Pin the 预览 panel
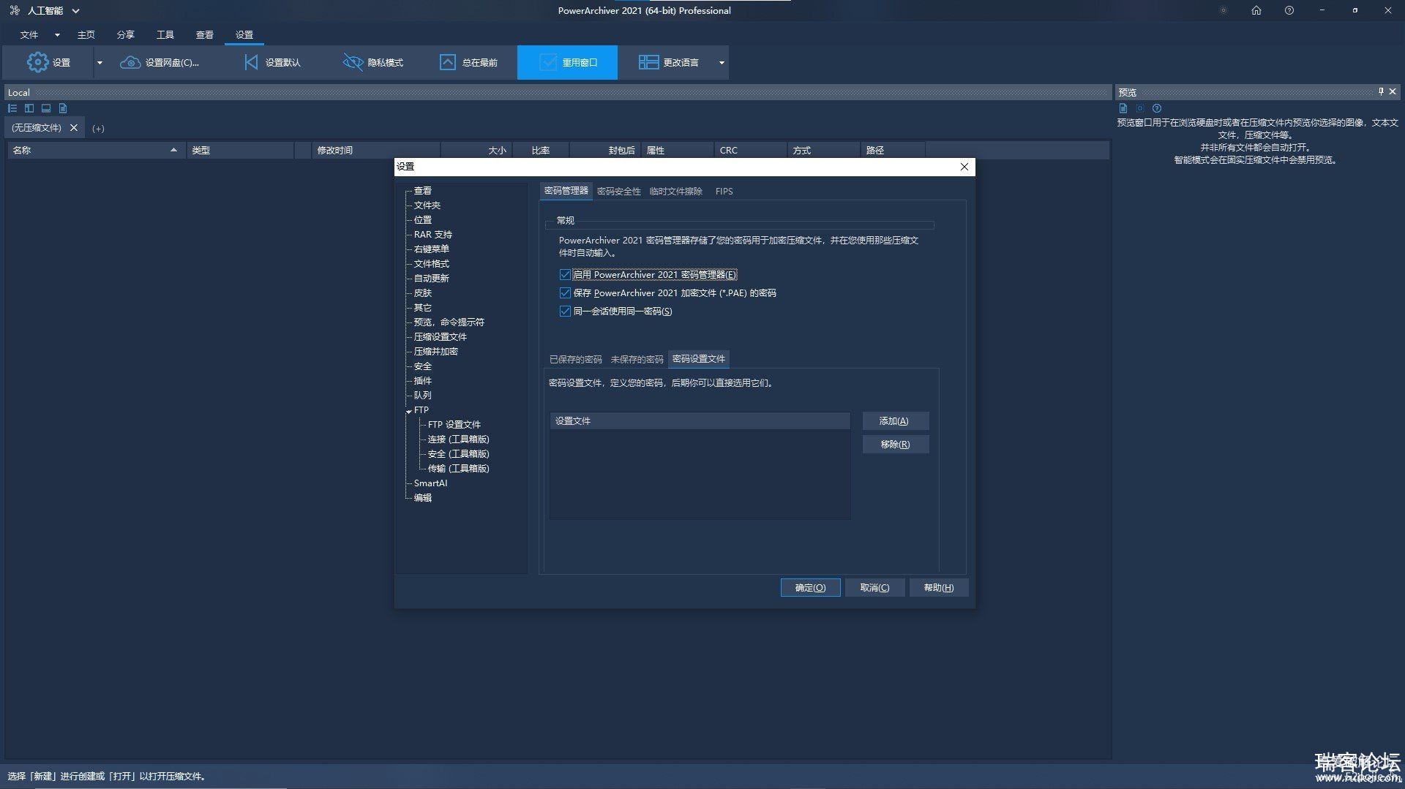The image size is (1405, 789). pyautogui.click(x=1381, y=91)
